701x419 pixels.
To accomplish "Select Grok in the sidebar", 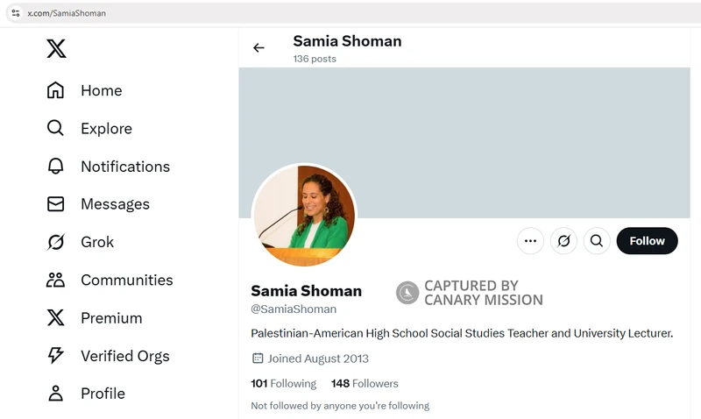I will tap(96, 242).
